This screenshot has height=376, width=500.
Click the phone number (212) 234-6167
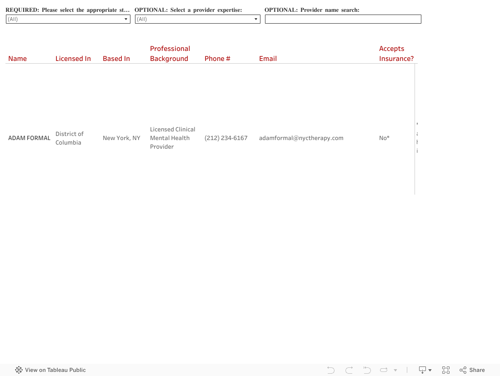[x=226, y=138]
